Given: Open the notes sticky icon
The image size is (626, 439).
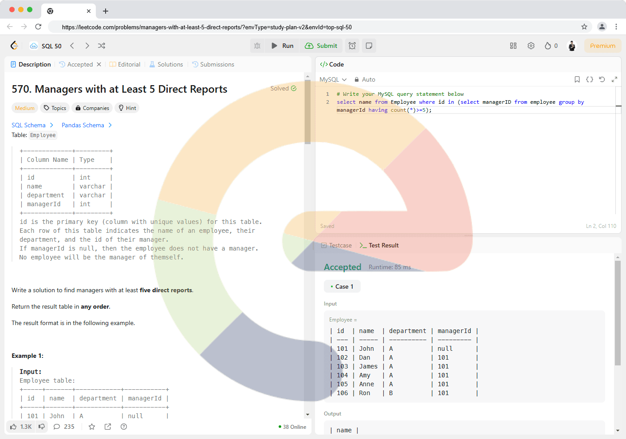Looking at the screenshot, I should click(369, 46).
